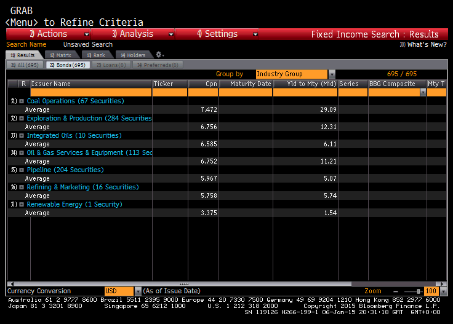453x324 pixels.
Task: Click plus icon beside Refining & Marketing
Action: coord(22,187)
